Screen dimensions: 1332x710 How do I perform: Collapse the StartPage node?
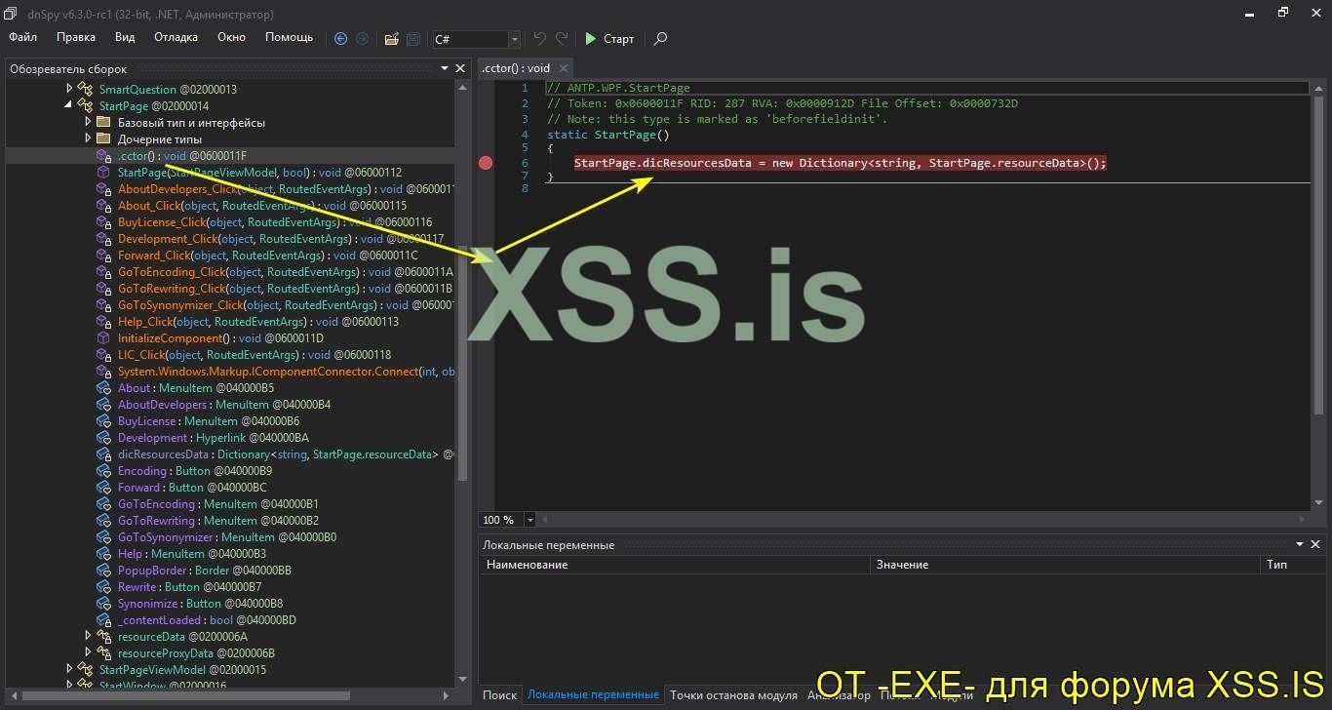pos(69,106)
